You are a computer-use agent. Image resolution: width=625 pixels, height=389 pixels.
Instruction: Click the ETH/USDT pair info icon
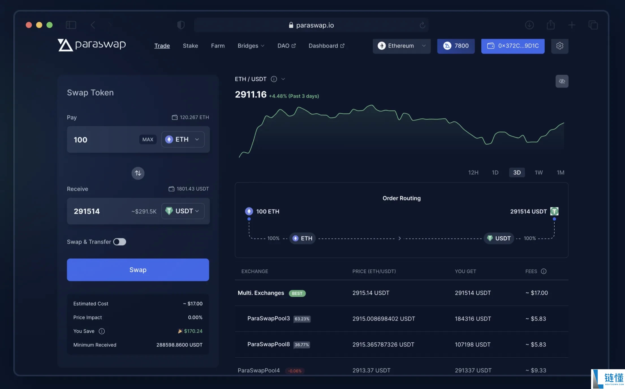click(274, 79)
